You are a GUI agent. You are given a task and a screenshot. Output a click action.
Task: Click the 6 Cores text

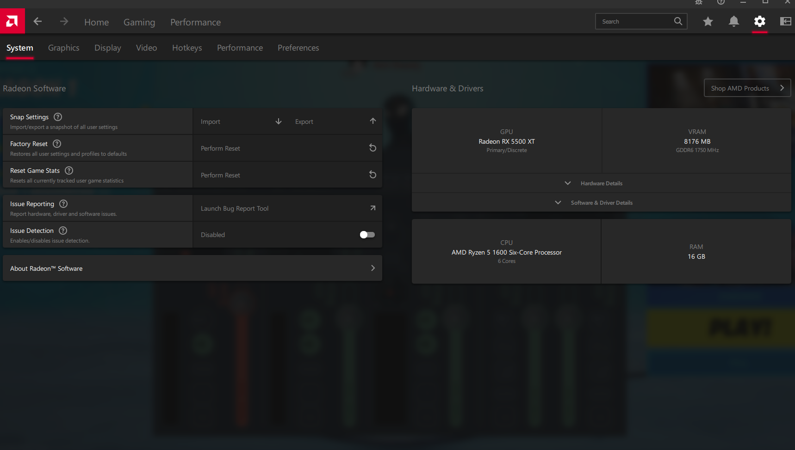tap(507, 261)
